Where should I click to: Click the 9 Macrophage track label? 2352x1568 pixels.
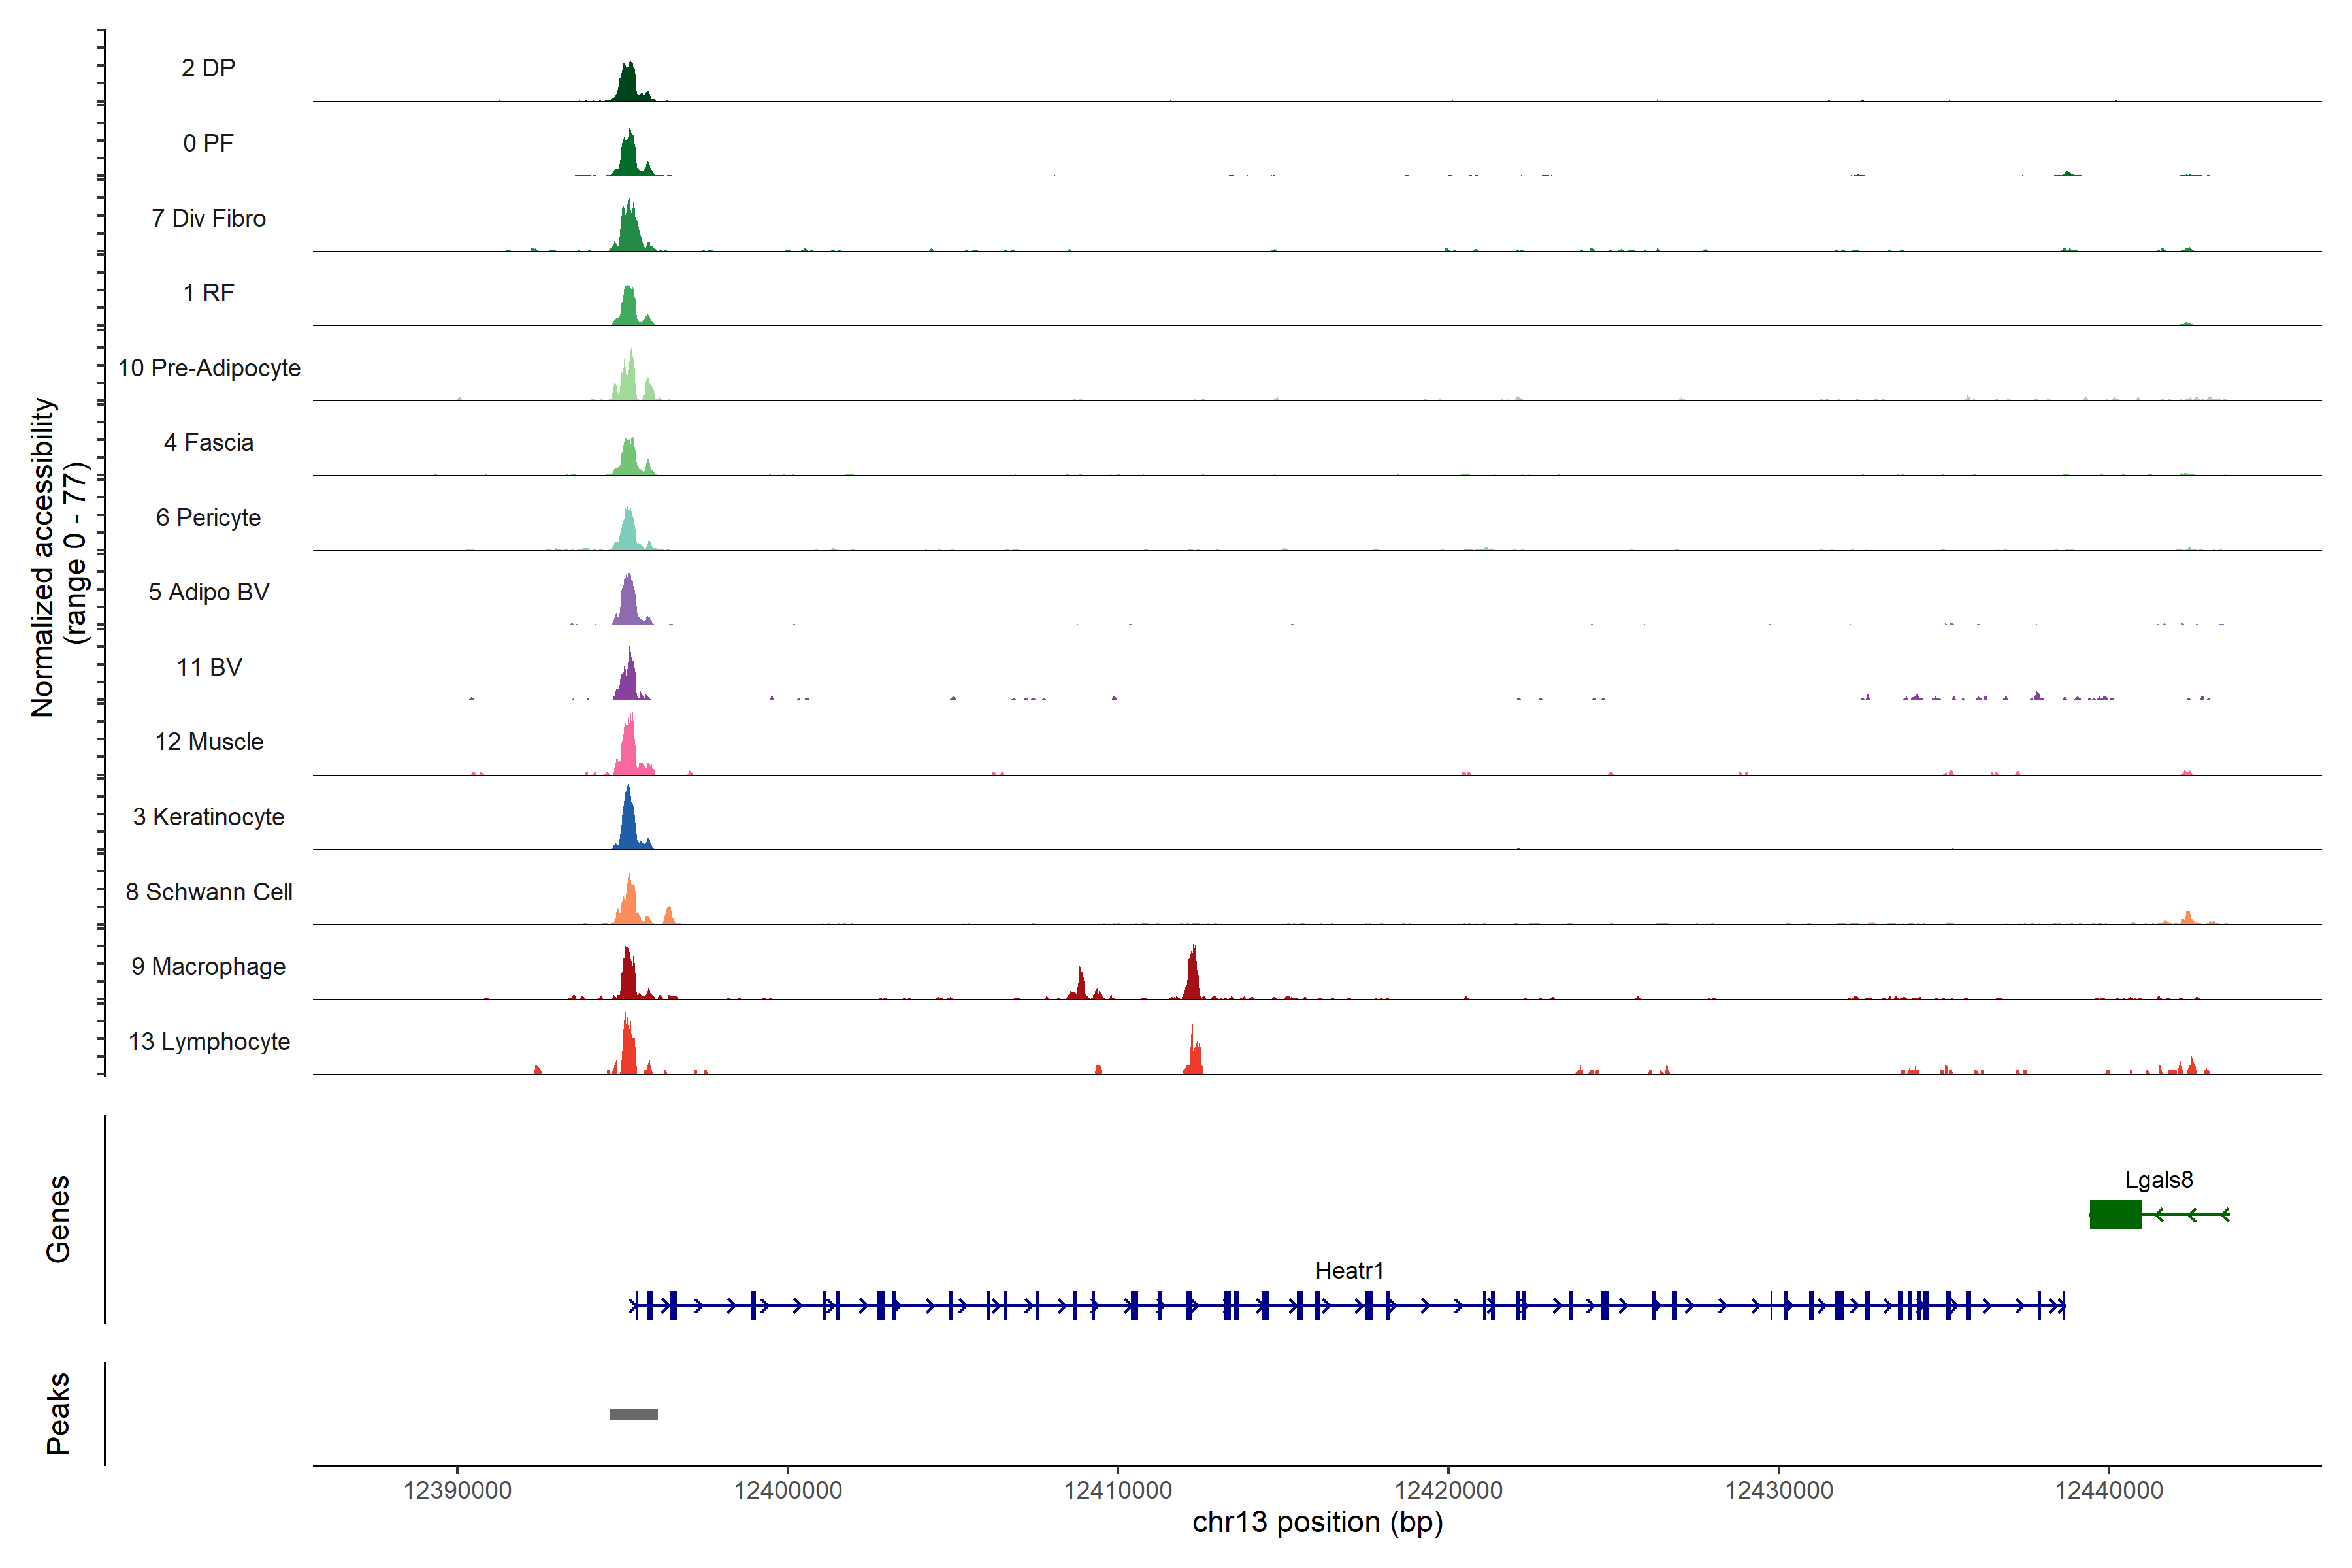tap(208, 966)
